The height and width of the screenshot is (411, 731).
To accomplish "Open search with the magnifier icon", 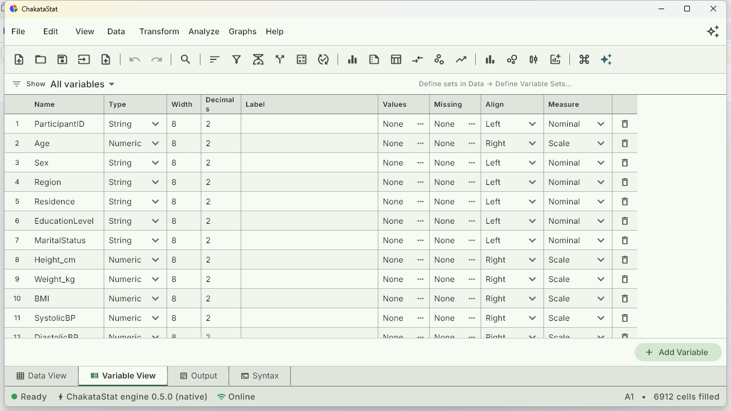I will tap(186, 59).
